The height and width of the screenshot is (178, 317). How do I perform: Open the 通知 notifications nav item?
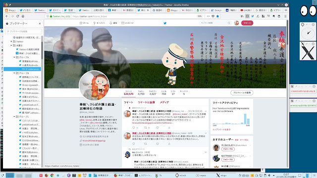113,23
